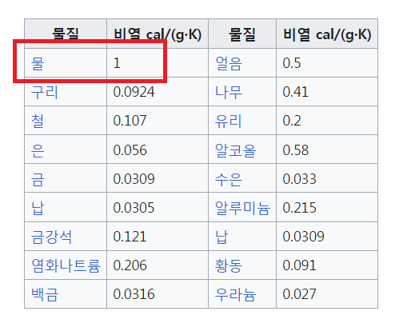The width and height of the screenshot is (395, 327).
Task: Select the 0.0309 value in the 금강석 row
Action: (x=303, y=237)
